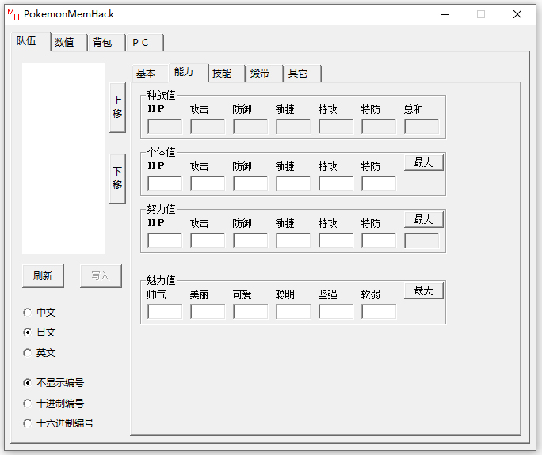Close the PokemonMemHack window
The height and width of the screenshot is (455, 542).
tap(517, 14)
